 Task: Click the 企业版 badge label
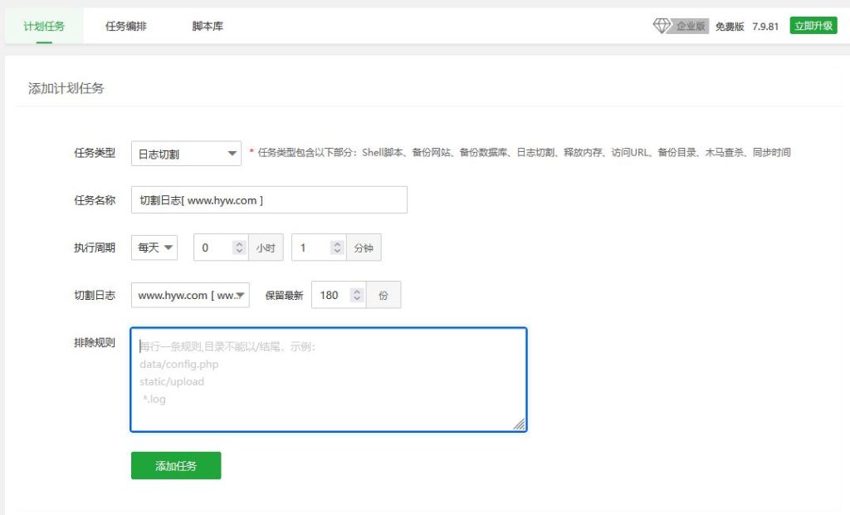pyautogui.click(x=690, y=26)
